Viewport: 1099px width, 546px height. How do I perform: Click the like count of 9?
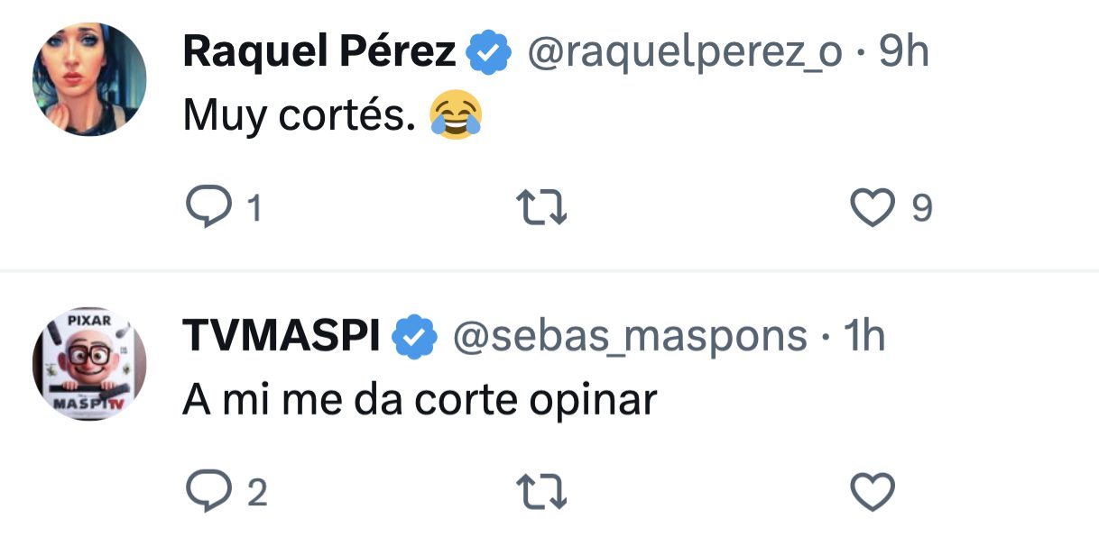[x=921, y=209]
